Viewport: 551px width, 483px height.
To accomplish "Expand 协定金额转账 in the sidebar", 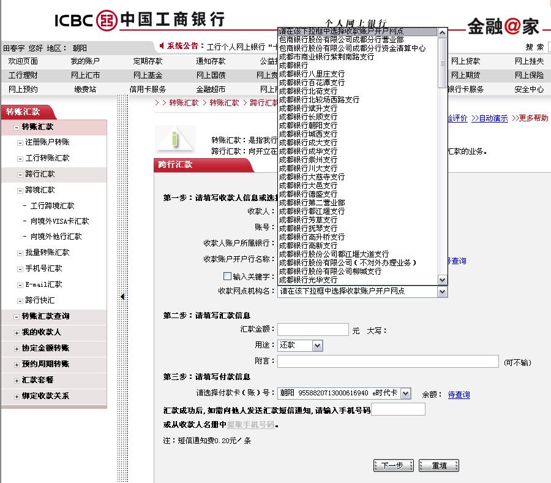I will point(17,349).
